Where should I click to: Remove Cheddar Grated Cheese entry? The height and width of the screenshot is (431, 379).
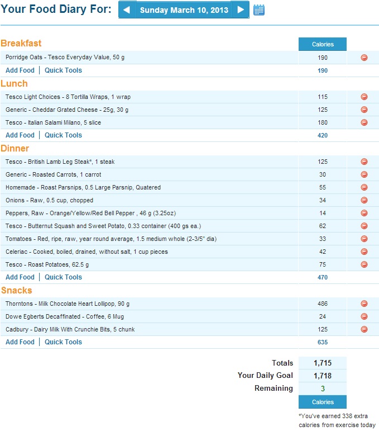pos(364,110)
